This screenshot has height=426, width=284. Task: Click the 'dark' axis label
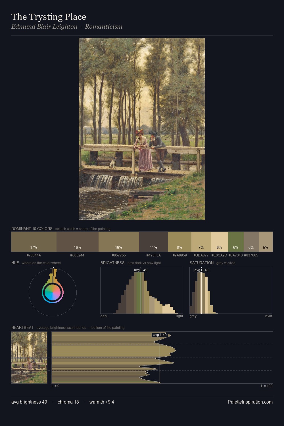pyautogui.click(x=104, y=316)
